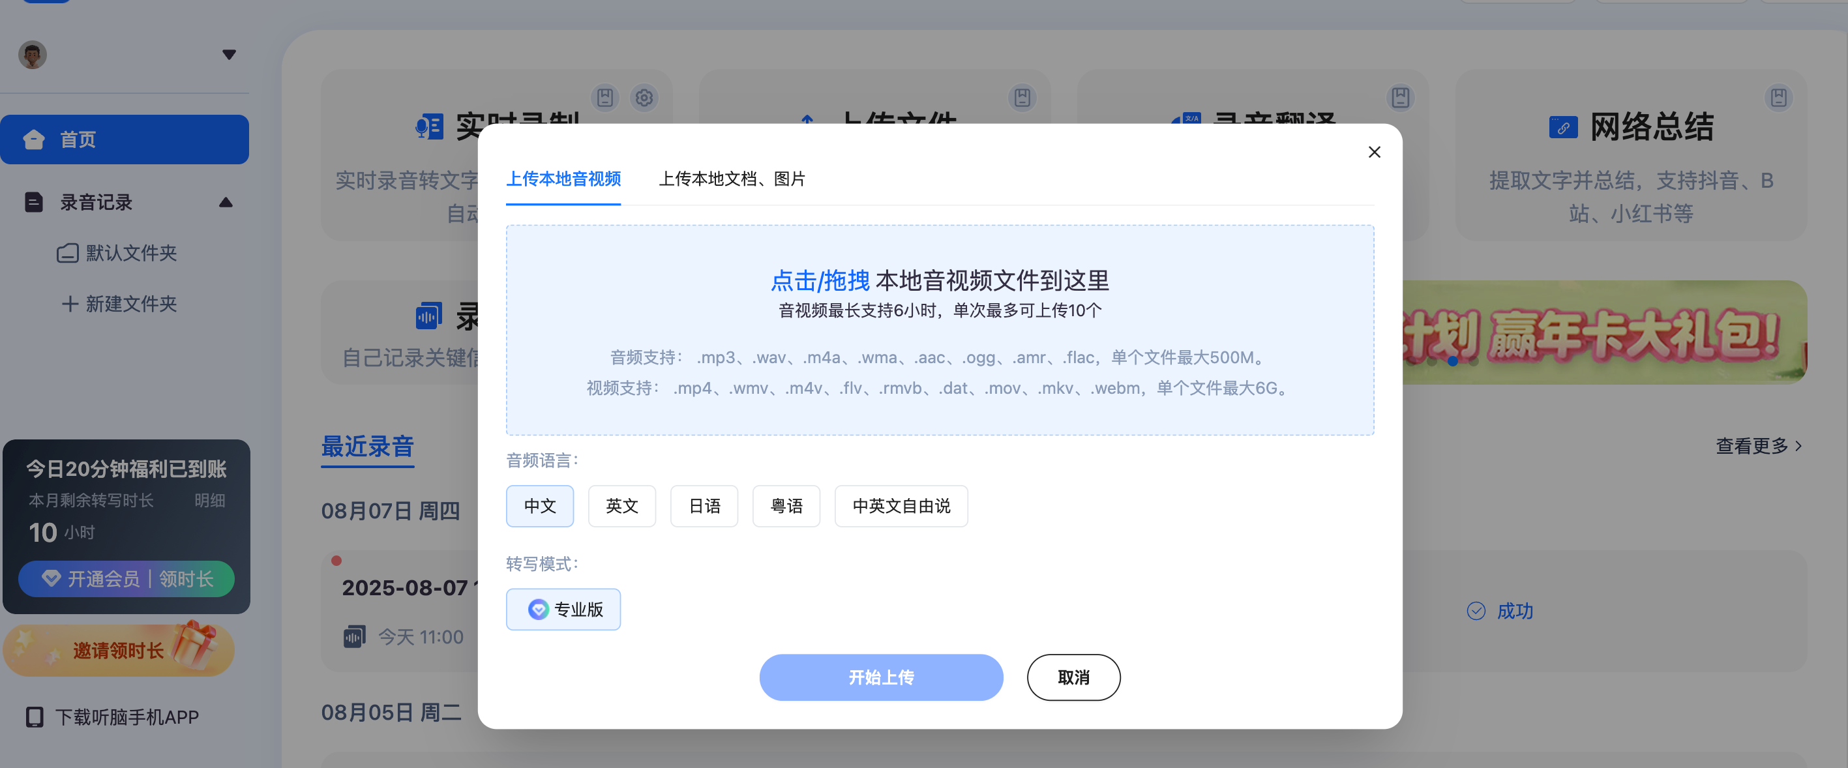This screenshot has width=1848, height=768.
Task: Select the active blue banner carousel dot
Action: (1453, 361)
